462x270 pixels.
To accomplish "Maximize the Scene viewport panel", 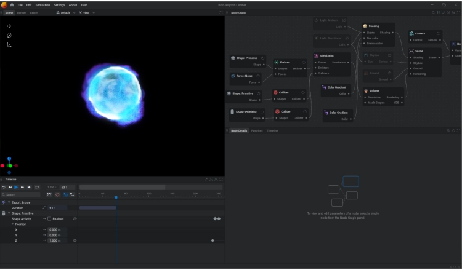I will 221,13.
